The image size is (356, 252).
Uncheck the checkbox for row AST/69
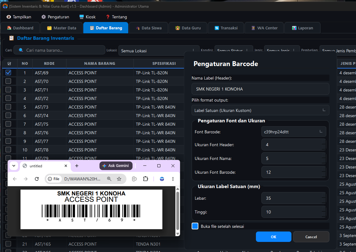point(8,72)
